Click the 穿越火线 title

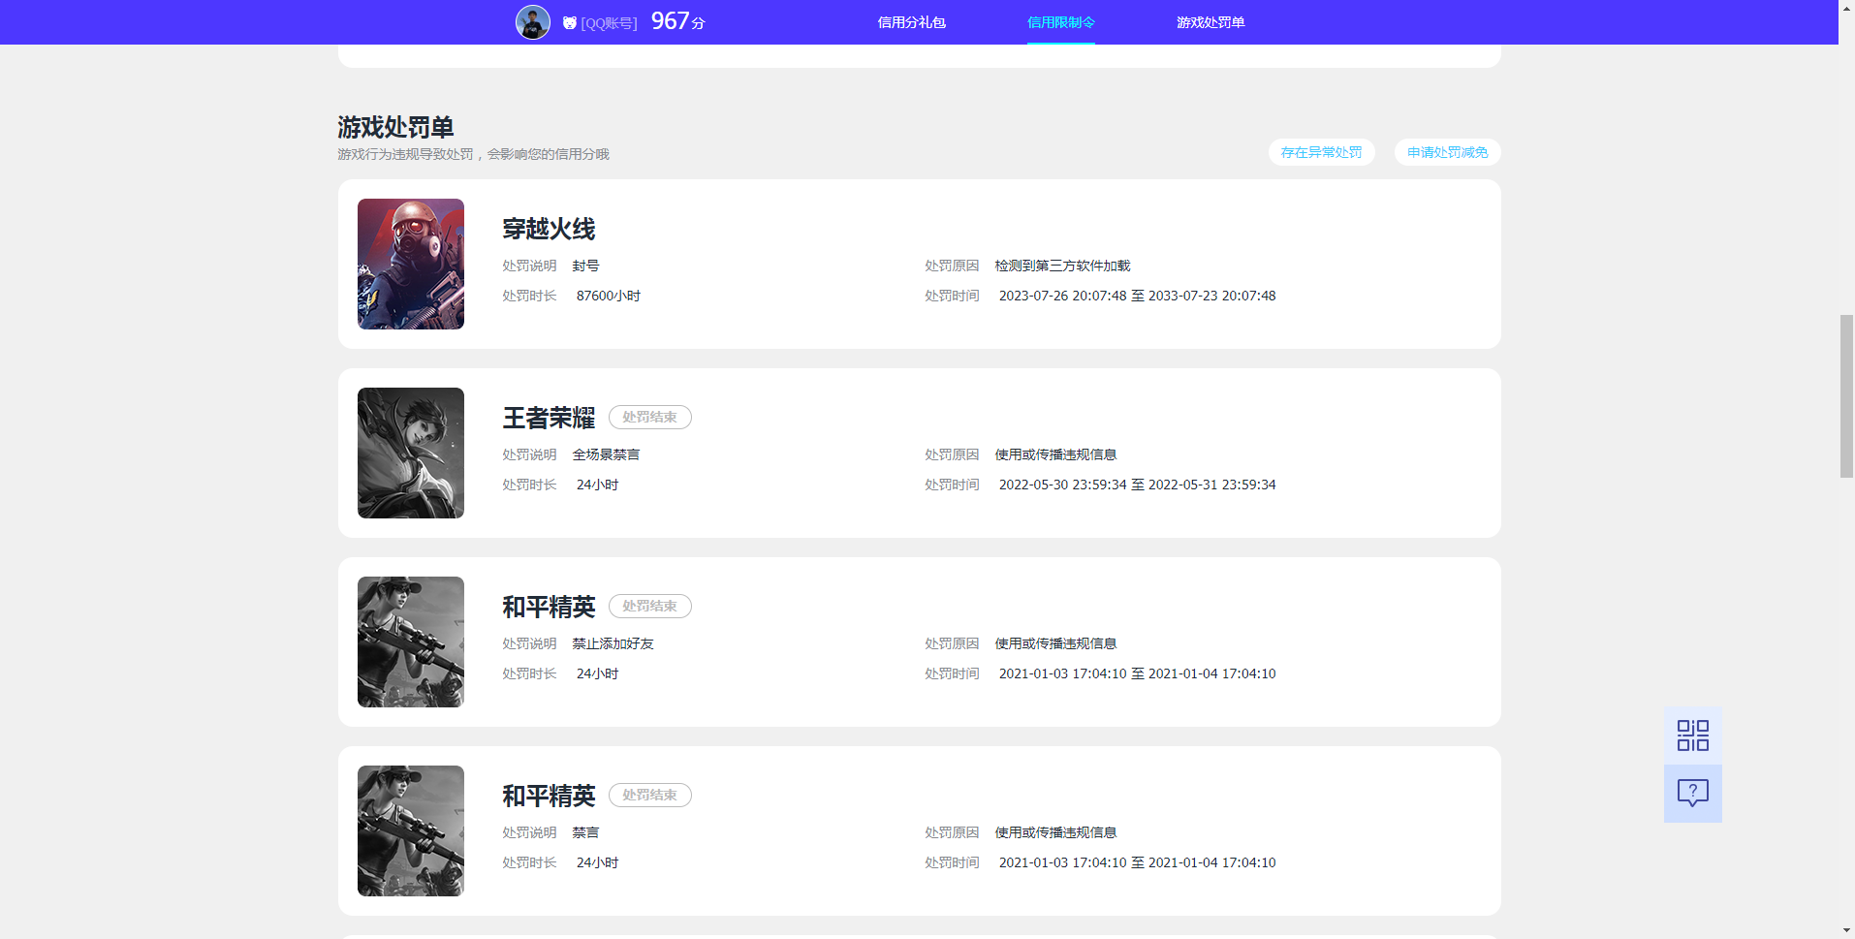pyautogui.click(x=549, y=229)
